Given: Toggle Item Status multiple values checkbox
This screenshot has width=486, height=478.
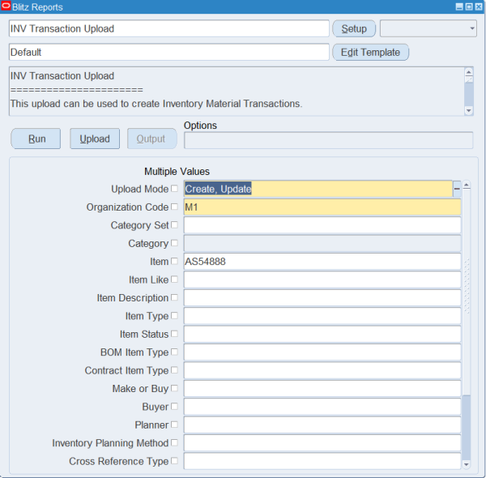Looking at the screenshot, I should (x=174, y=334).
